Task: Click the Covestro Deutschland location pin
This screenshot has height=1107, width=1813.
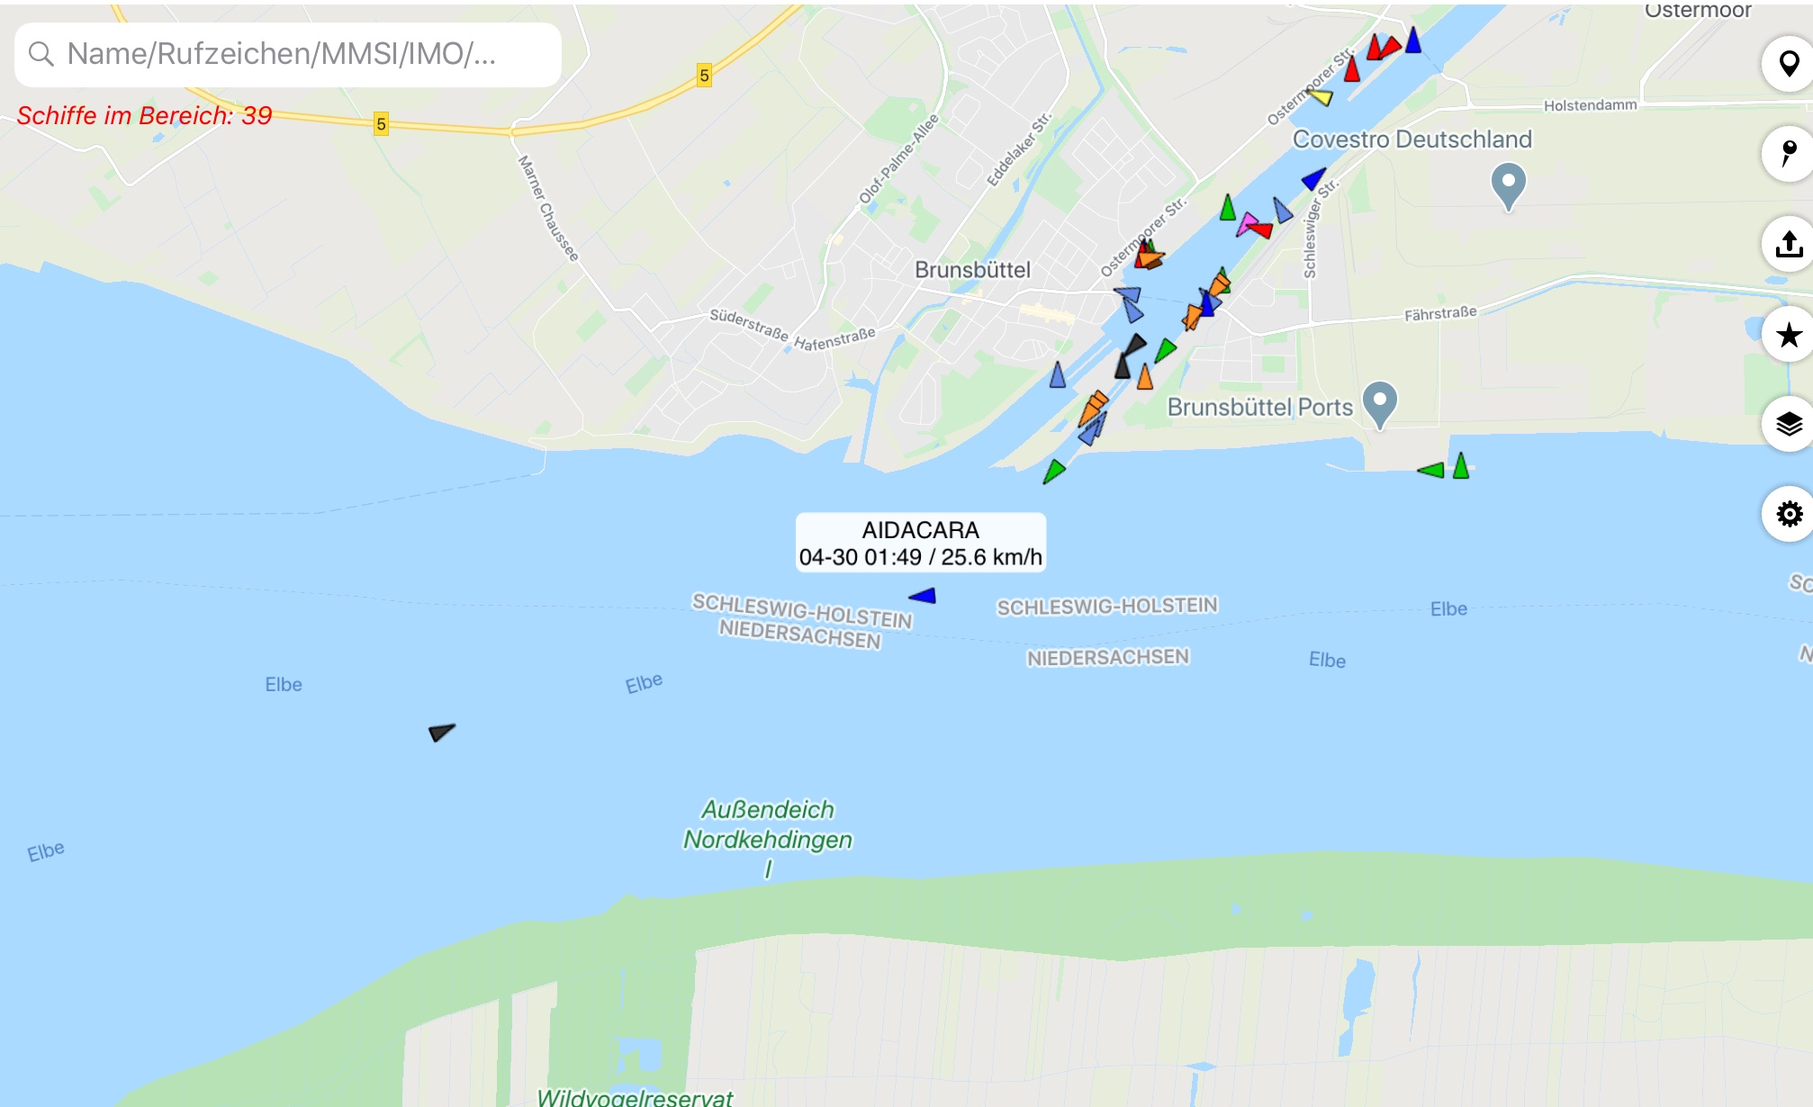Action: click(1508, 186)
